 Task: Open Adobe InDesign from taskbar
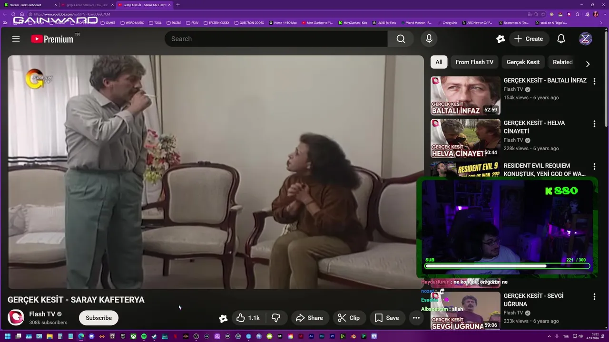pos(301,336)
